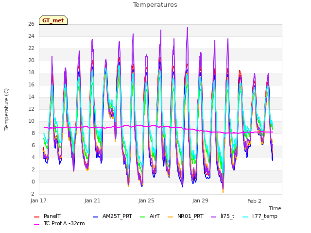Click the 26 y-axis tick label
The image size is (311, 233).
pos(31,24)
